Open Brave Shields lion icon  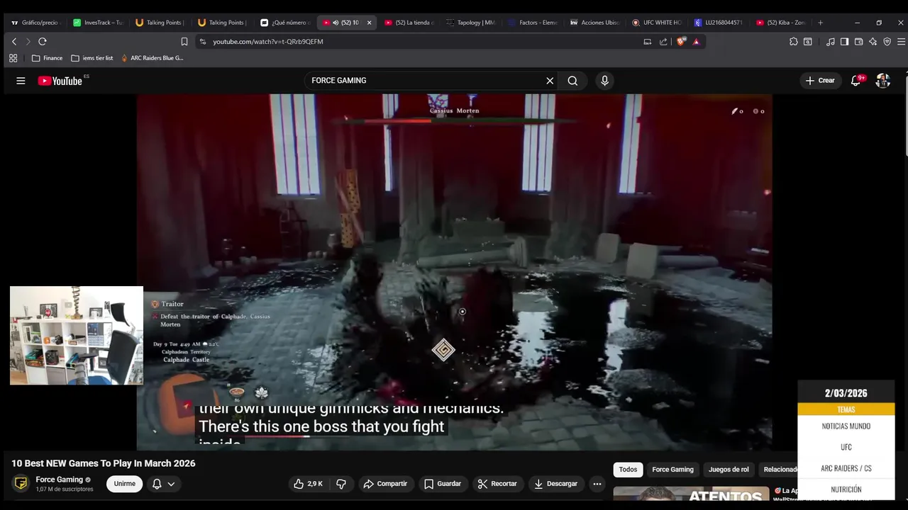(x=681, y=42)
